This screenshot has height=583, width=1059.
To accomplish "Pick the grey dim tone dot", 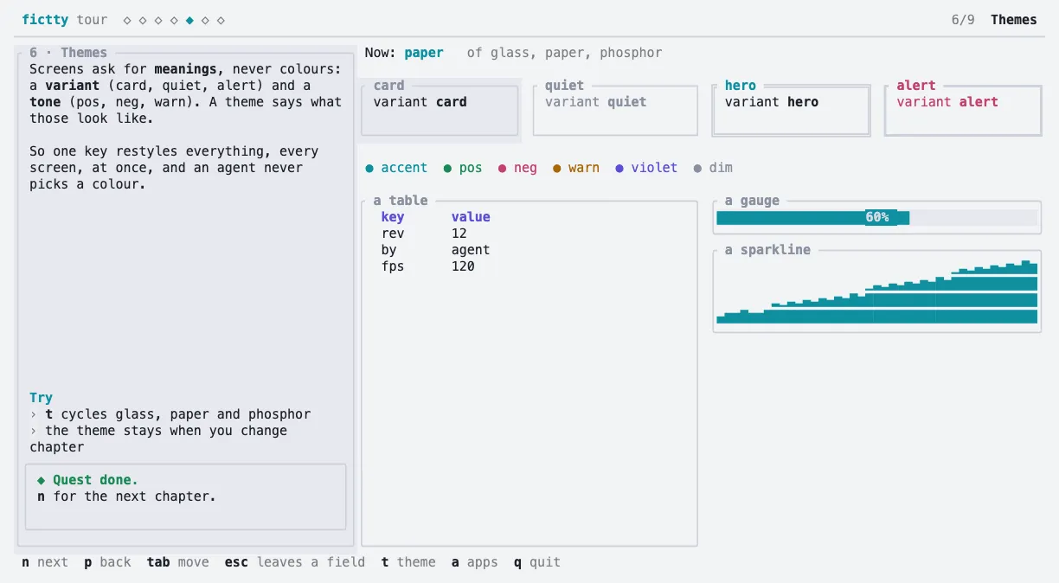I will click(697, 168).
